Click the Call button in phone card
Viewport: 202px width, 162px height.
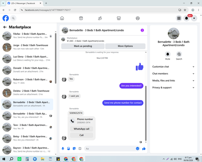tap(82, 135)
